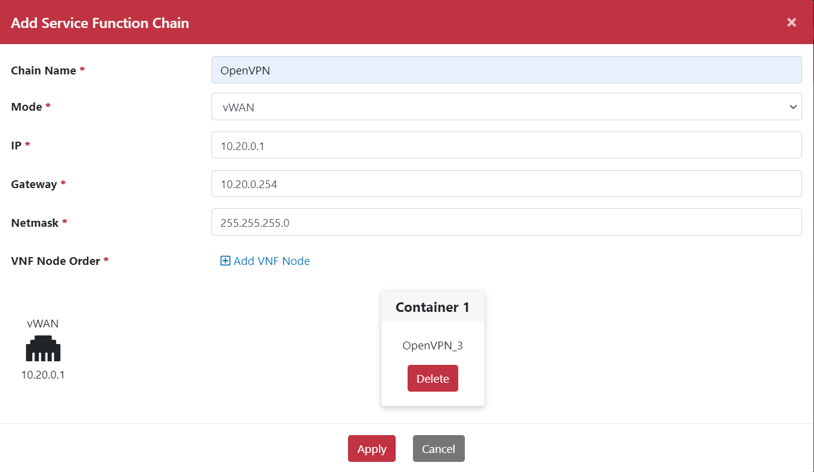Screen dimensions: 814x472
Task: Select the Netmask field with 255.255.255.0
Action: pos(507,222)
